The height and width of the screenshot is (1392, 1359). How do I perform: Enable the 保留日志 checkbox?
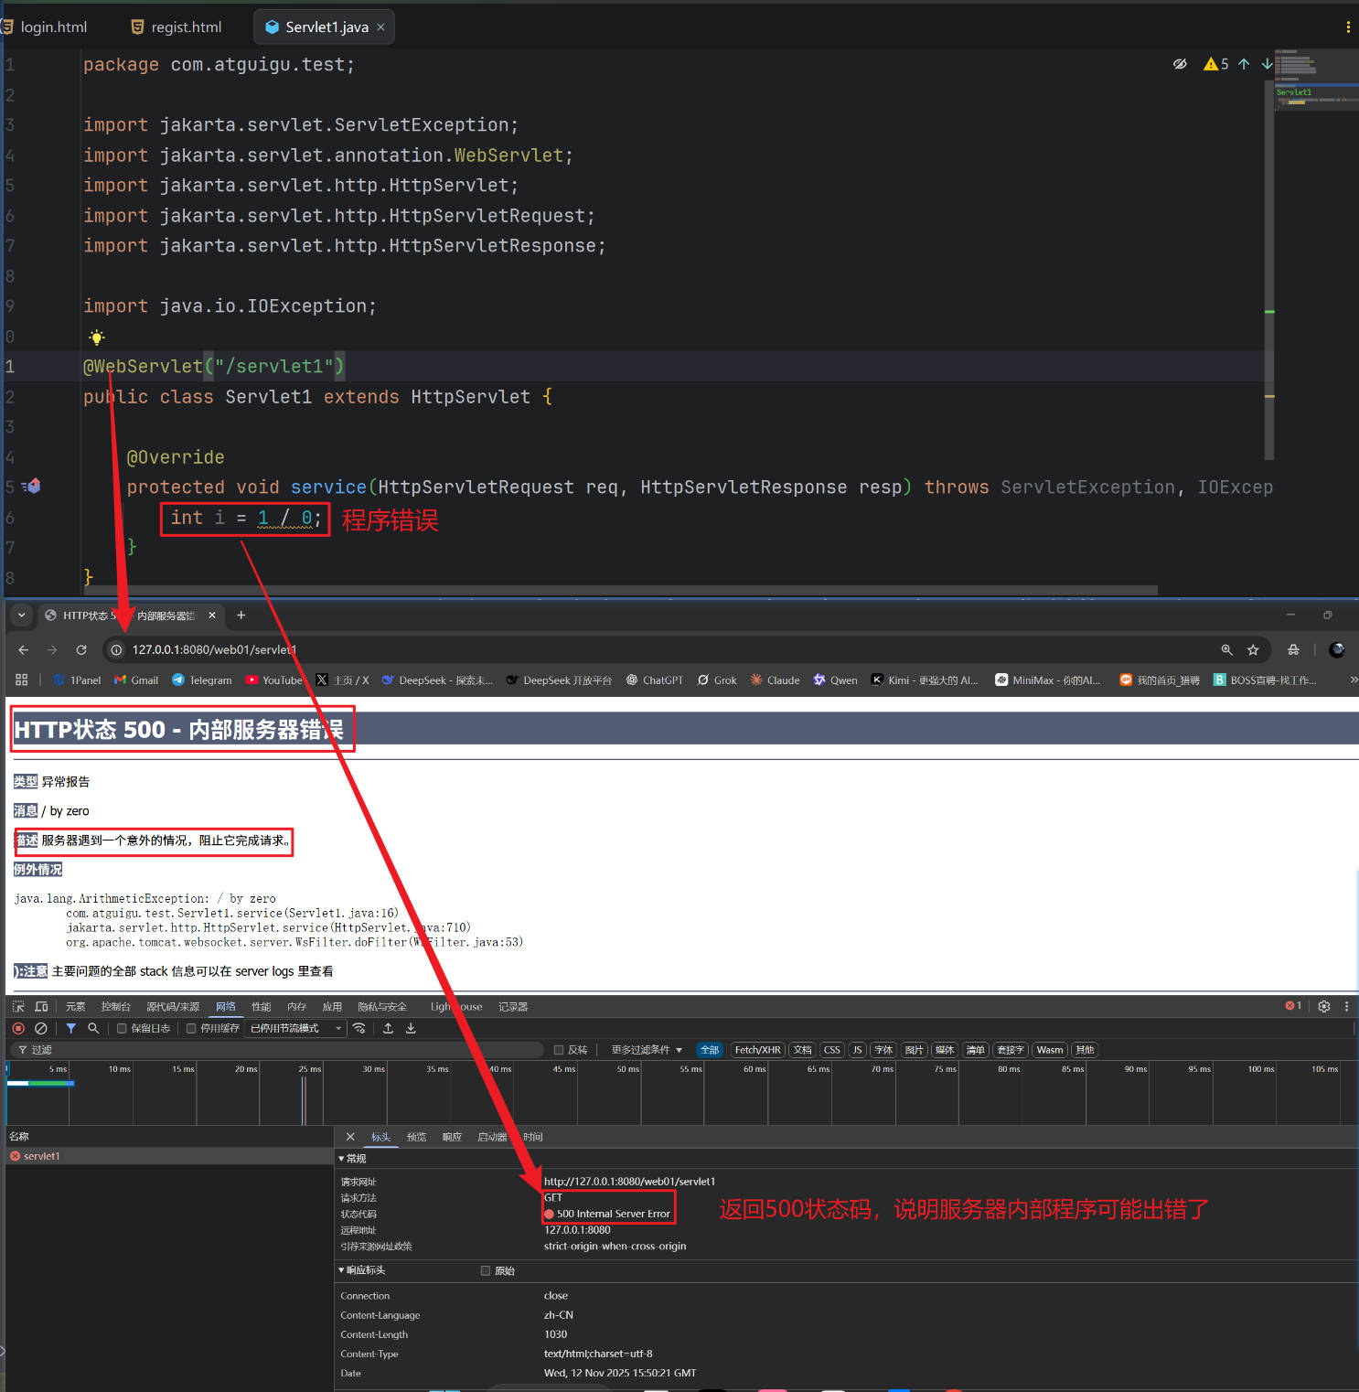122,1028
